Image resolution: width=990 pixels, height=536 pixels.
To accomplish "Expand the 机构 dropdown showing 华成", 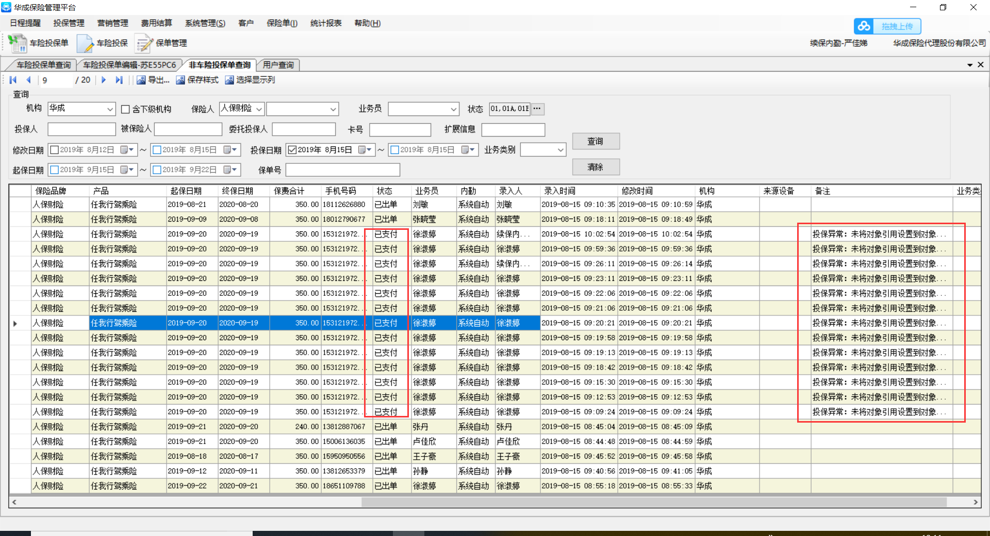I will [x=110, y=109].
